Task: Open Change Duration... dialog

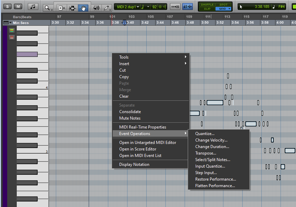Action: point(219,147)
